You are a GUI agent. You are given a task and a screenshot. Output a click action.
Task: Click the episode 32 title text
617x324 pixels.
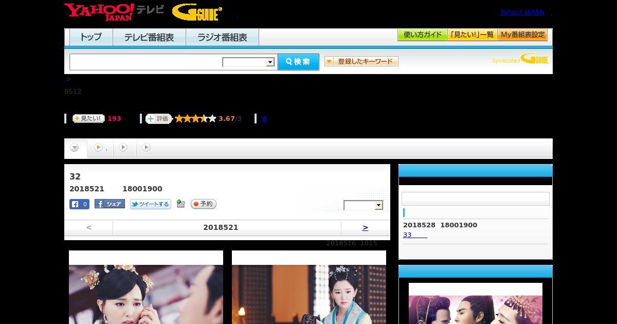[x=75, y=176]
